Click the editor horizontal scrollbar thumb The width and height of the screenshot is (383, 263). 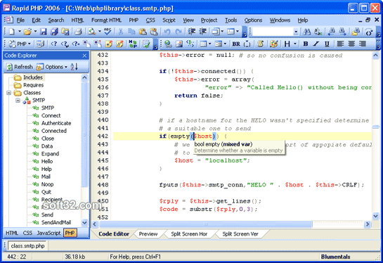[206, 224]
